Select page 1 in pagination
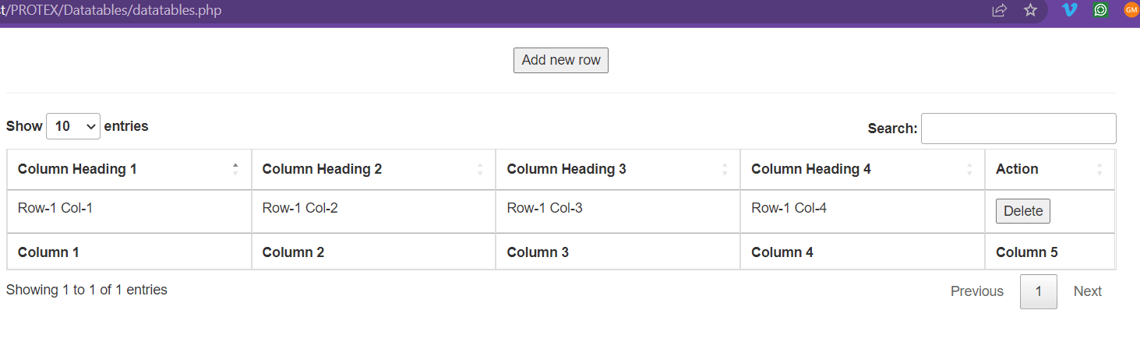This screenshot has height=363, width=1140. coord(1038,291)
